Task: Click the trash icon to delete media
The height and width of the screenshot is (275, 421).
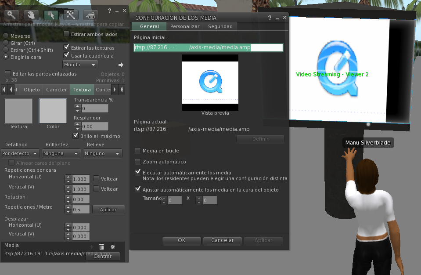Action: pyautogui.click(x=102, y=247)
